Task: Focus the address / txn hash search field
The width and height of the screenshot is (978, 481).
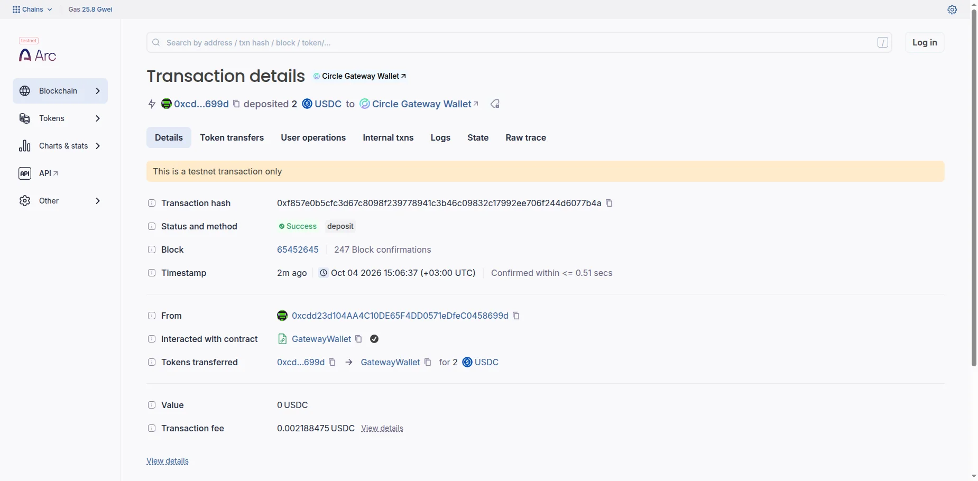Action: (519, 42)
